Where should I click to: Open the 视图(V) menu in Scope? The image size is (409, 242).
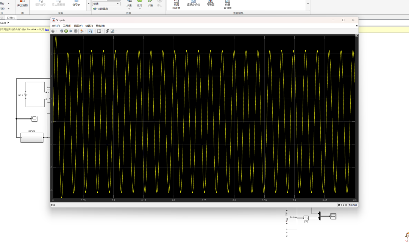pos(78,26)
